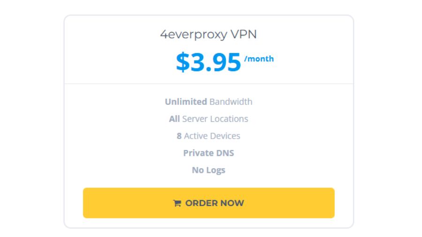Click the ORDER NOW text label
This screenshot has width=422, height=237.
coord(214,203)
